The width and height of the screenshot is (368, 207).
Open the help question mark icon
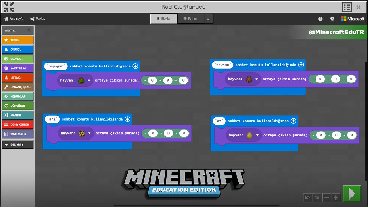coord(320,19)
